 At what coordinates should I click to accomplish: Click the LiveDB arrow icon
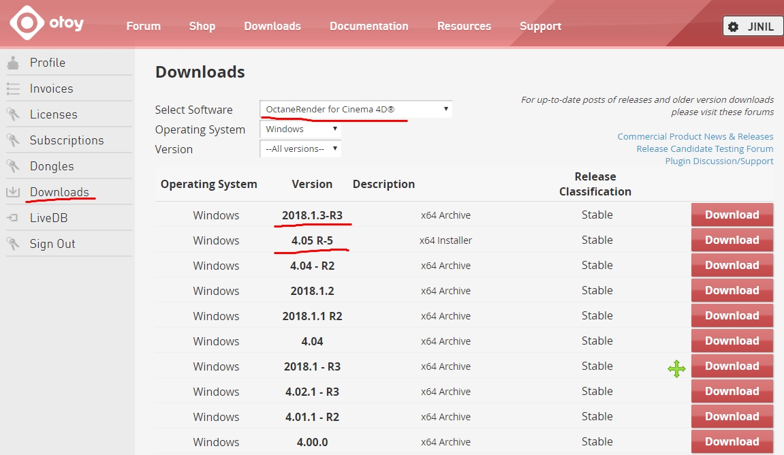point(13,218)
